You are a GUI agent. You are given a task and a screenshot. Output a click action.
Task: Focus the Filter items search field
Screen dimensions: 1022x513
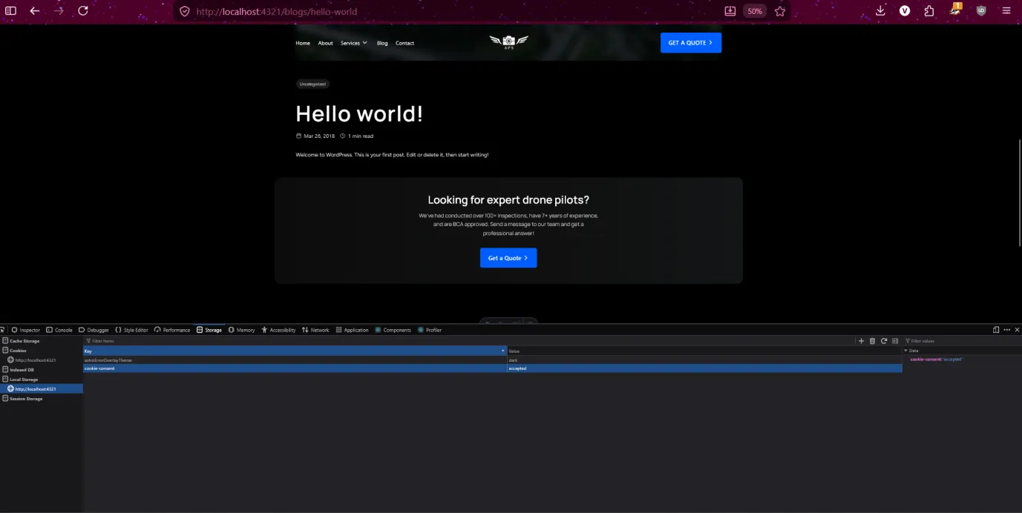click(x=468, y=341)
